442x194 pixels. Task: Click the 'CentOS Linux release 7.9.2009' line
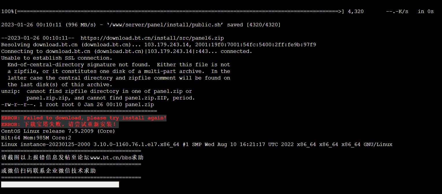pyautogui.click(x=58, y=131)
